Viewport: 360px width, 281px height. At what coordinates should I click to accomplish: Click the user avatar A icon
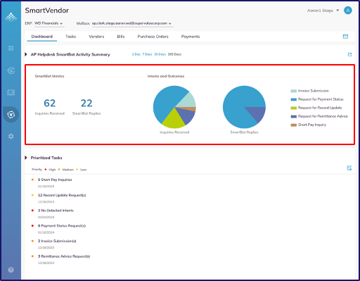(348, 11)
